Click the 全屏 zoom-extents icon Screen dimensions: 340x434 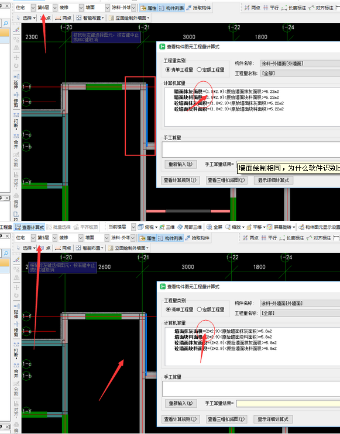pyautogui.click(x=214, y=227)
